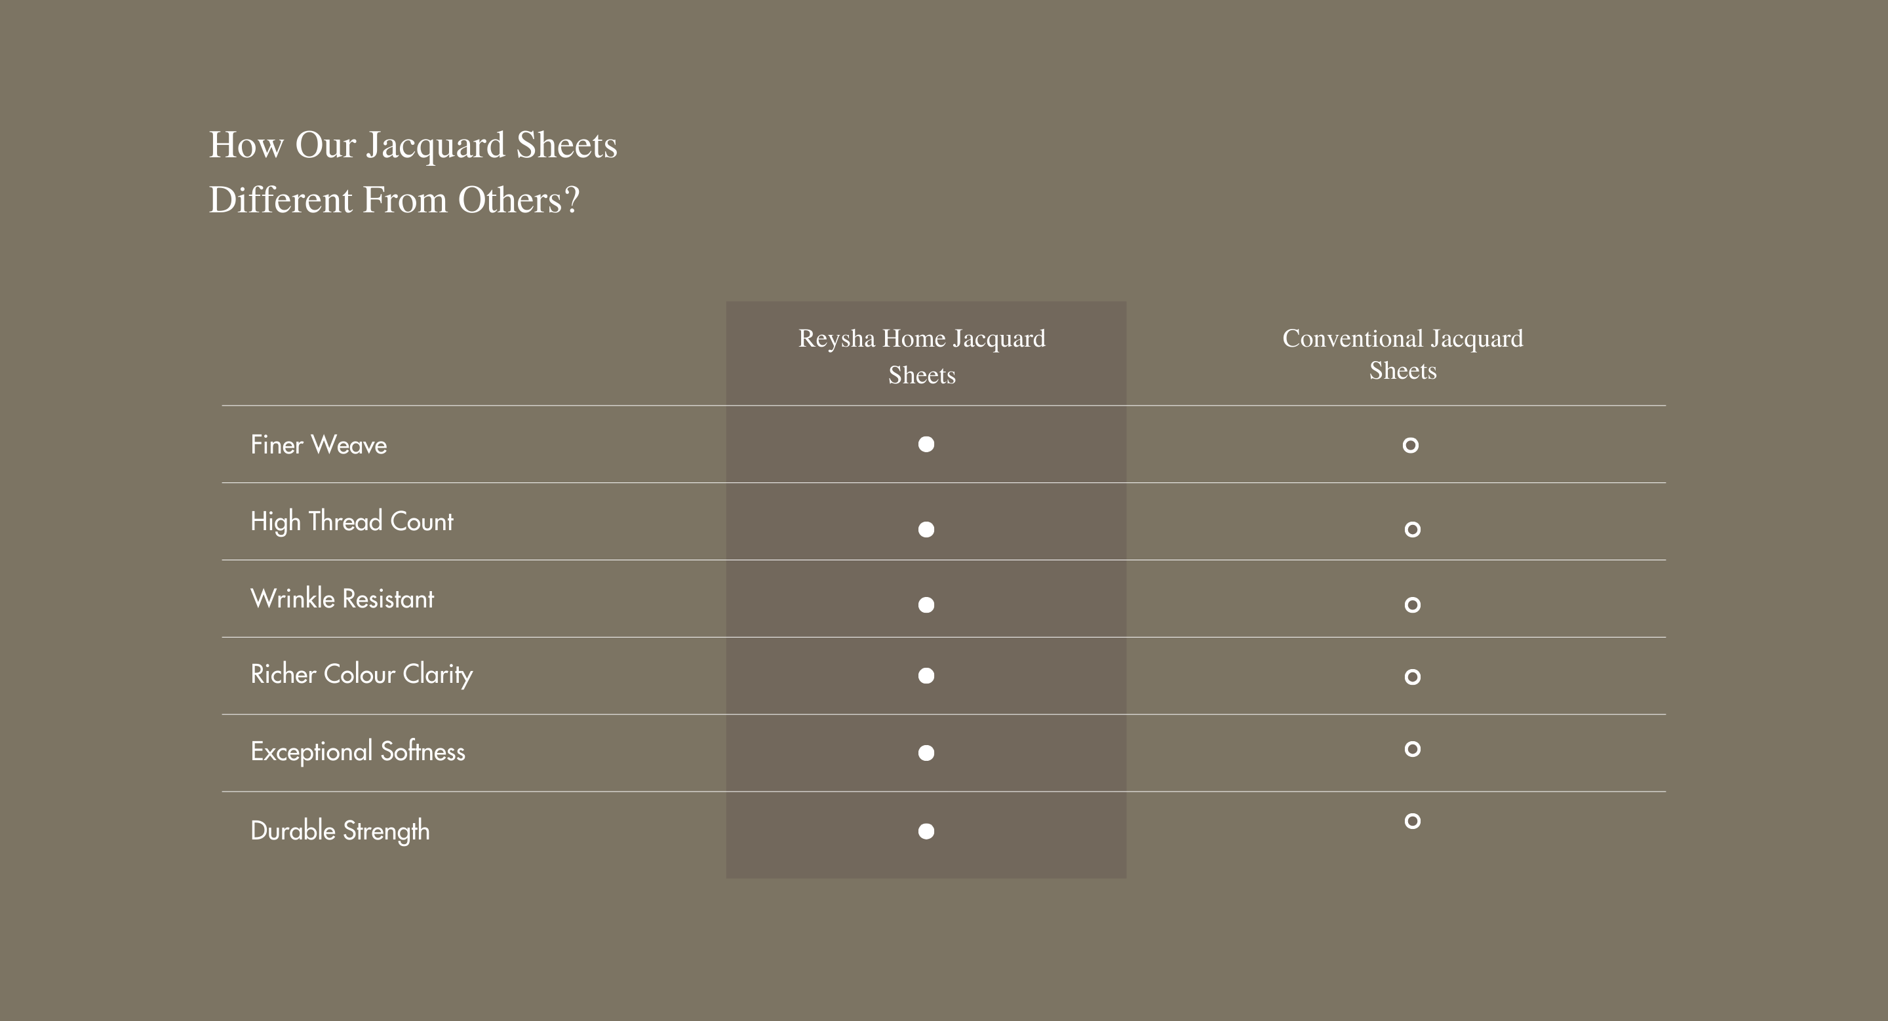Select the Conventional Jacquard Sheets column header
The width and height of the screenshot is (1888, 1021).
(x=1403, y=354)
